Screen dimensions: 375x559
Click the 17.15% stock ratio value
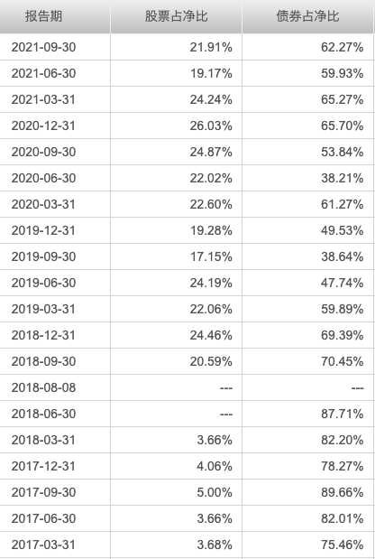pos(211,256)
